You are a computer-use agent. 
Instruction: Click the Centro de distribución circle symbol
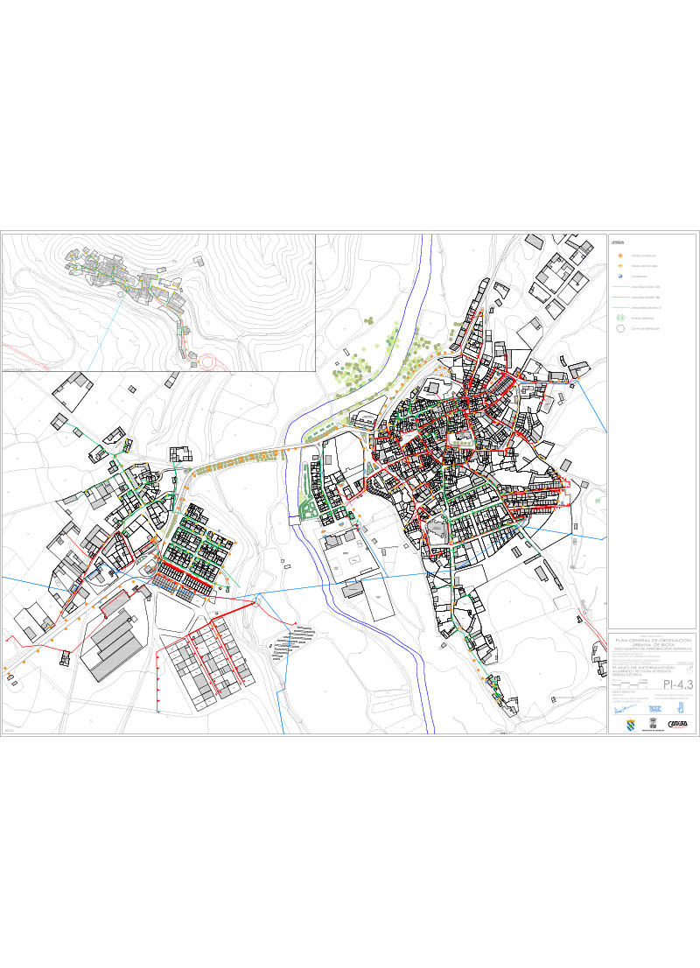[619, 329]
